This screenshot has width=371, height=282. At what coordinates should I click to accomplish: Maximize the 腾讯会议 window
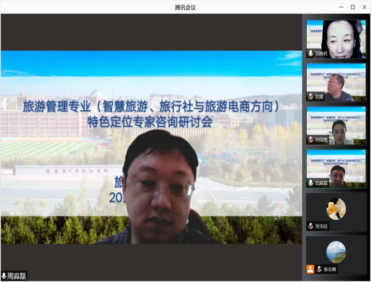tap(353, 7)
